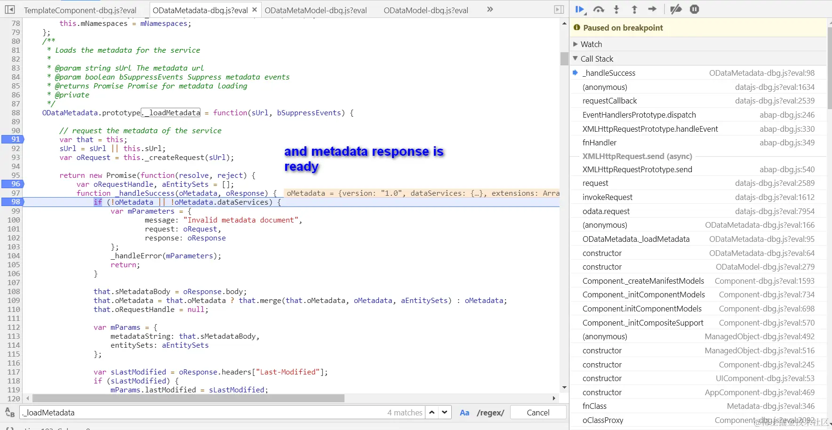Click the editor horizontal scrollbar thumb

(x=188, y=398)
